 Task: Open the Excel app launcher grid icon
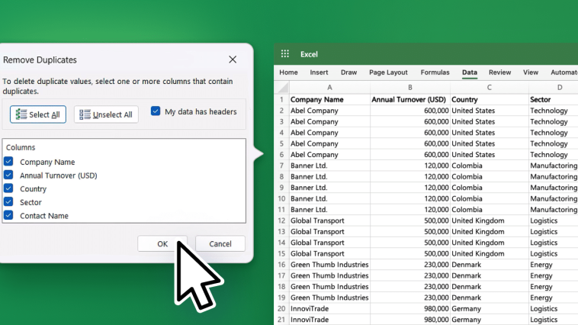[285, 54]
